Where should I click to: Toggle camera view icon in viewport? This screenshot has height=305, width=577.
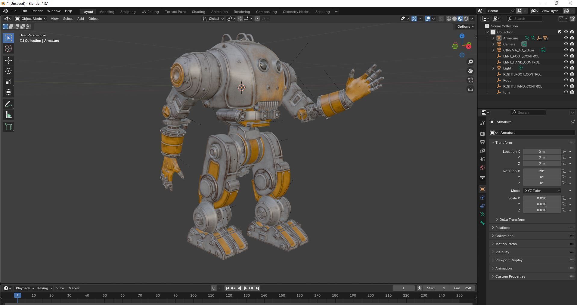pos(470,80)
